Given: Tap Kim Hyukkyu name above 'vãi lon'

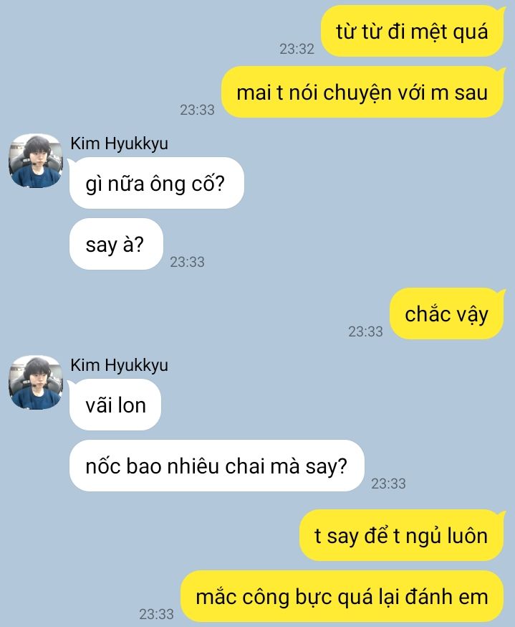Looking at the screenshot, I should point(119,365).
